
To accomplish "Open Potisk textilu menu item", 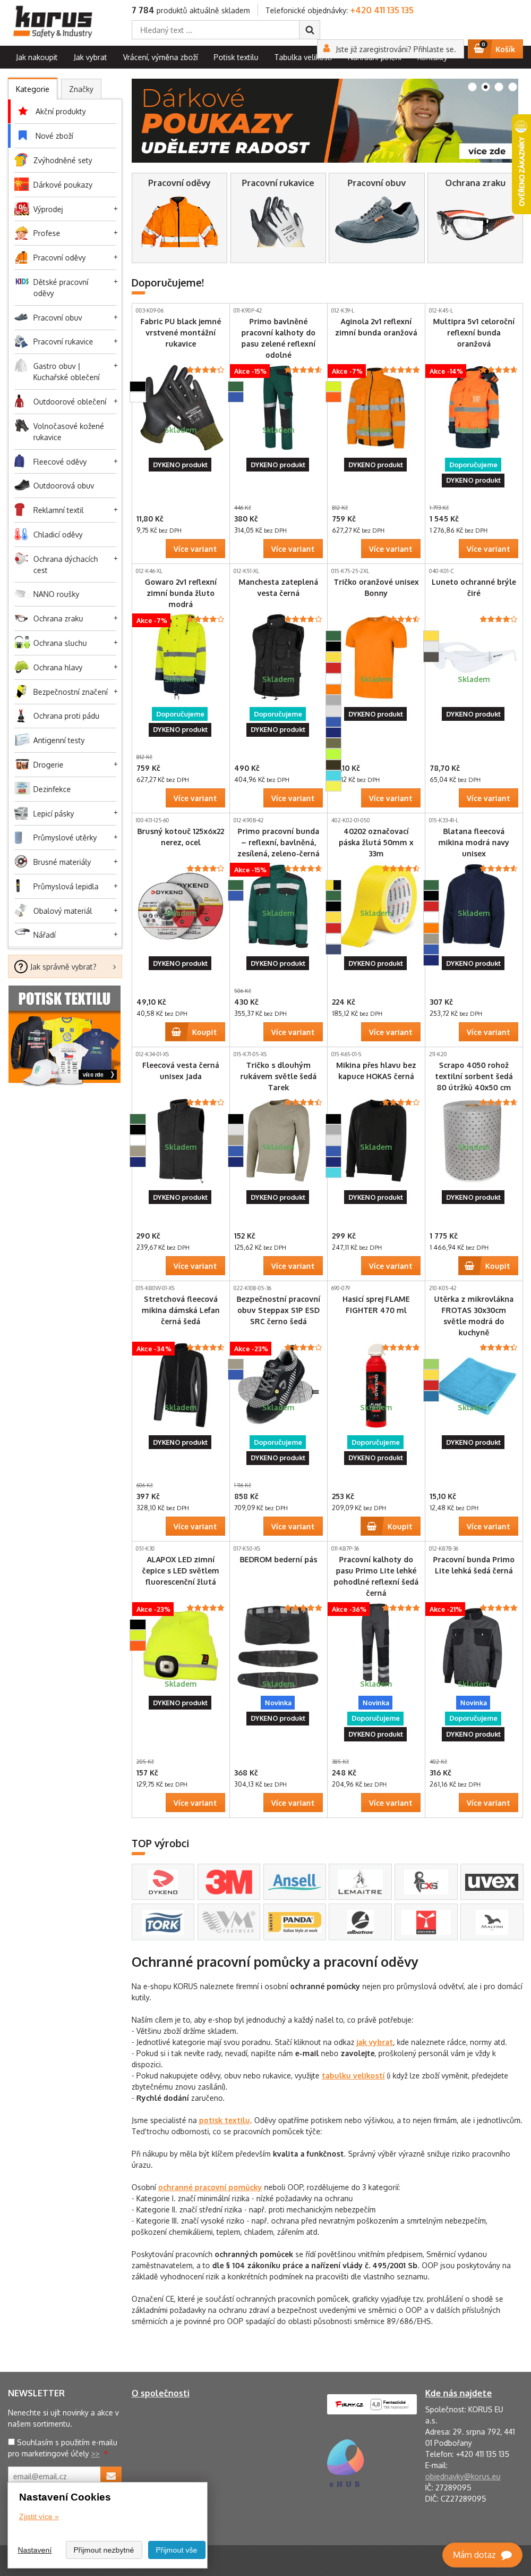I will (236, 57).
